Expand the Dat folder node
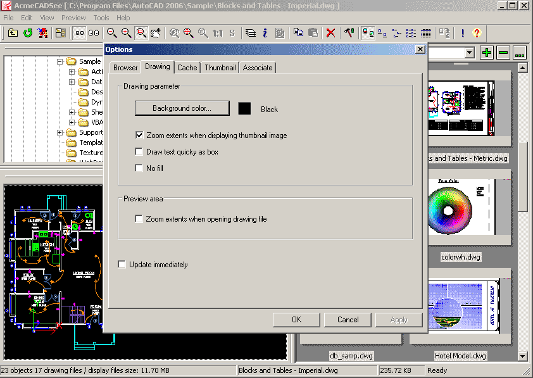The width and height of the screenshot is (533, 378). [x=72, y=82]
